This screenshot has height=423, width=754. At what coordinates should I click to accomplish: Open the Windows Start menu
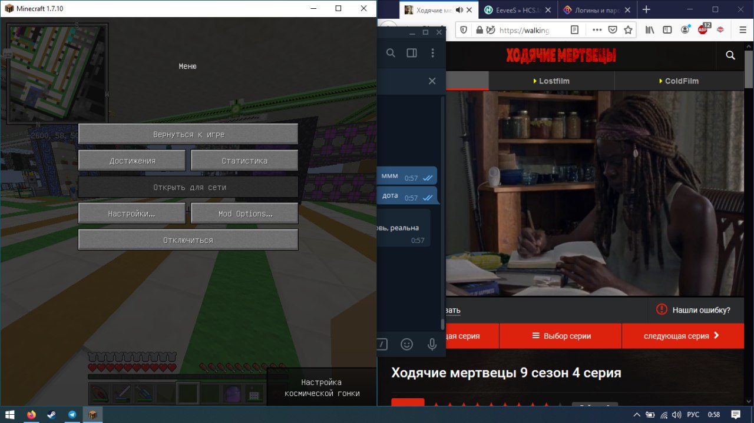click(x=11, y=414)
